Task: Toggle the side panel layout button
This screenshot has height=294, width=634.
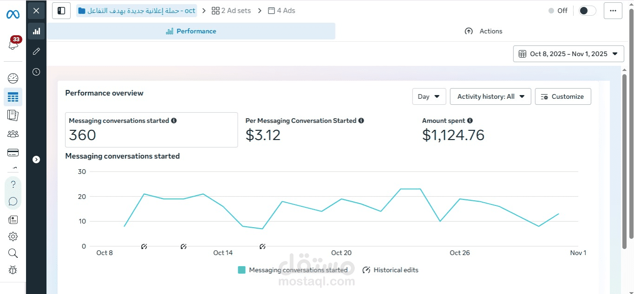Action: pos(61,11)
